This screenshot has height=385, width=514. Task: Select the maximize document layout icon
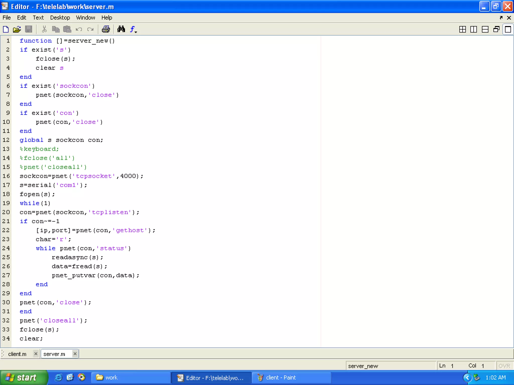[x=508, y=29]
